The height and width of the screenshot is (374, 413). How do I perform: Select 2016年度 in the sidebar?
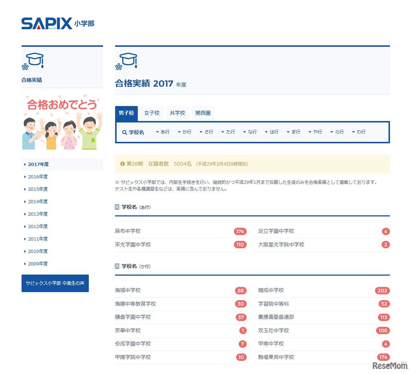[38, 177]
